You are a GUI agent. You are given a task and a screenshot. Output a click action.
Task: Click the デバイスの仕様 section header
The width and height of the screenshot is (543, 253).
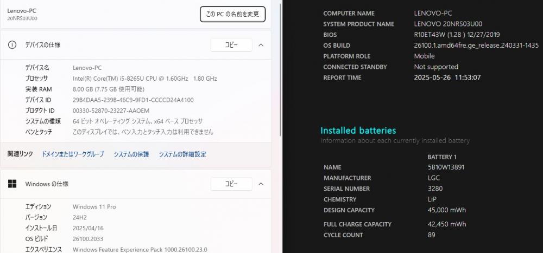[x=43, y=45]
